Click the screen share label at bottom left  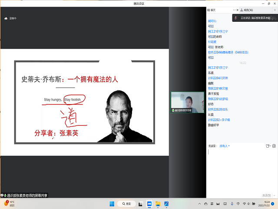tap(24, 196)
